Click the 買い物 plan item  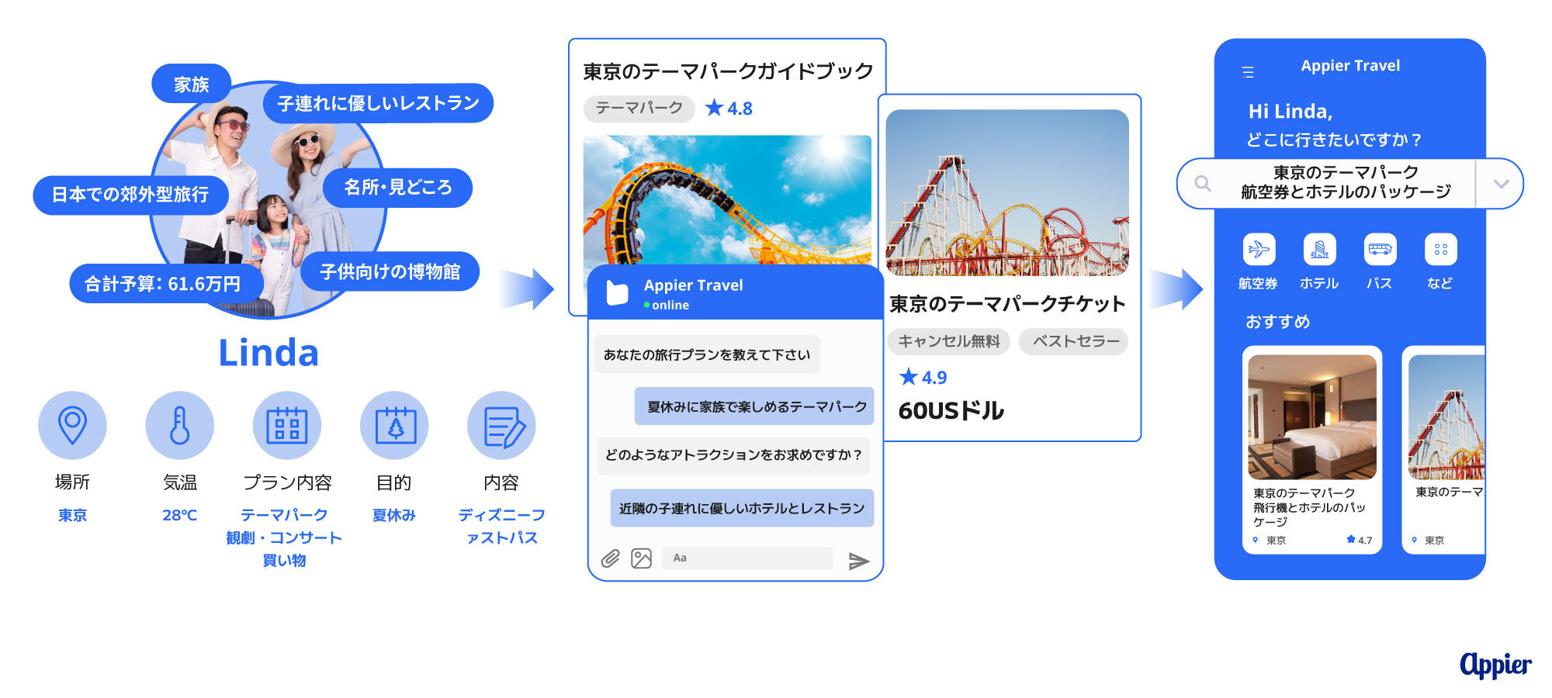point(284,560)
